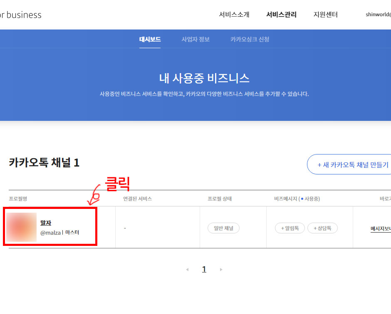Go to previous page arrow
This screenshot has width=391, height=314.
[x=187, y=270]
